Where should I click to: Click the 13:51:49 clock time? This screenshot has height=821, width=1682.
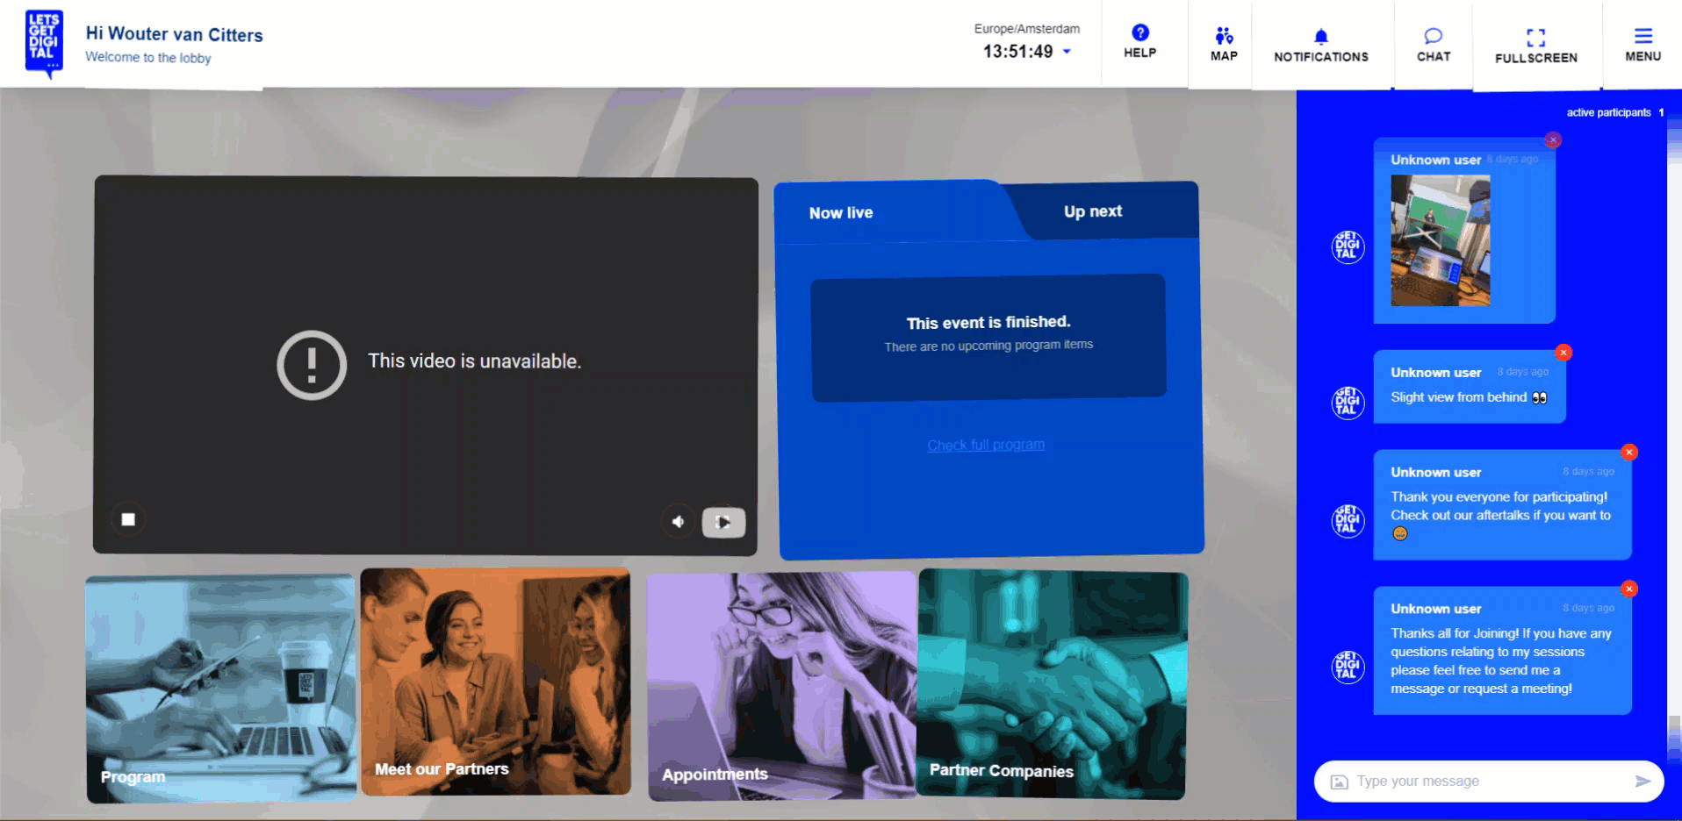1017,52
